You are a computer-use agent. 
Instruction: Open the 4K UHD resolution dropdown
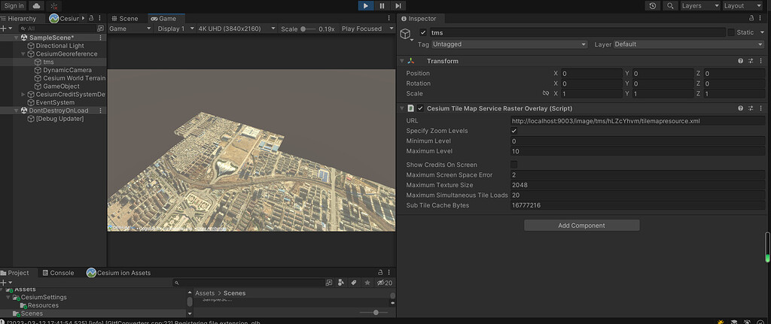pos(234,29)
